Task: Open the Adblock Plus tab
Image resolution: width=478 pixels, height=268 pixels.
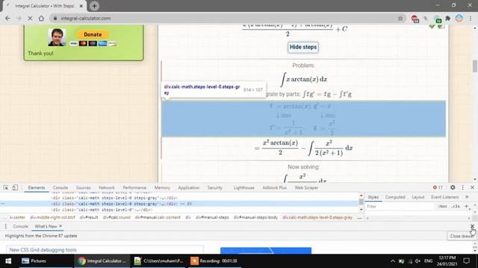Action: (x=274, y=188)
